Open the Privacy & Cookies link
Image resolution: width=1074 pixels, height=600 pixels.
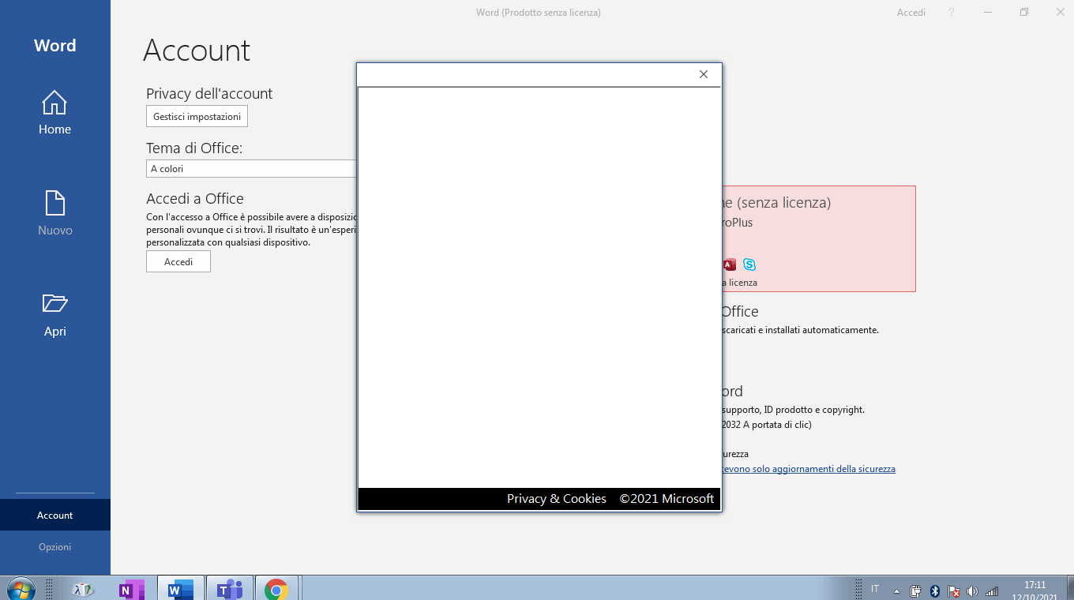click(x=557, y=498)
